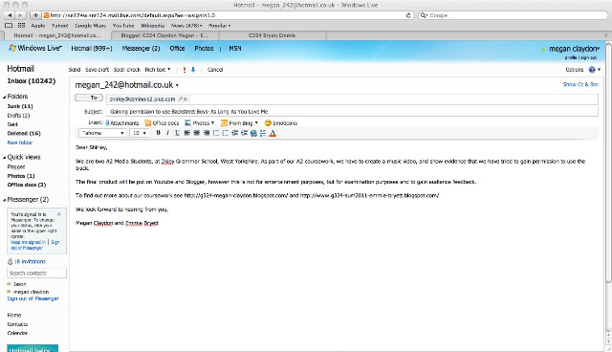This screenshot has width=612, height=352.
Task: Open the MSN link in header
Action: click(x=235, y=49)
